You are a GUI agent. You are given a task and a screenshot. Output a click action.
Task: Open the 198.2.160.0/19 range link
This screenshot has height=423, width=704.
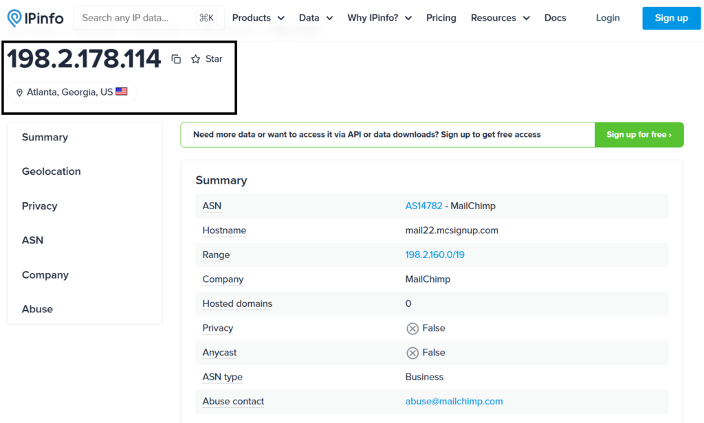[x=434, y=254]
